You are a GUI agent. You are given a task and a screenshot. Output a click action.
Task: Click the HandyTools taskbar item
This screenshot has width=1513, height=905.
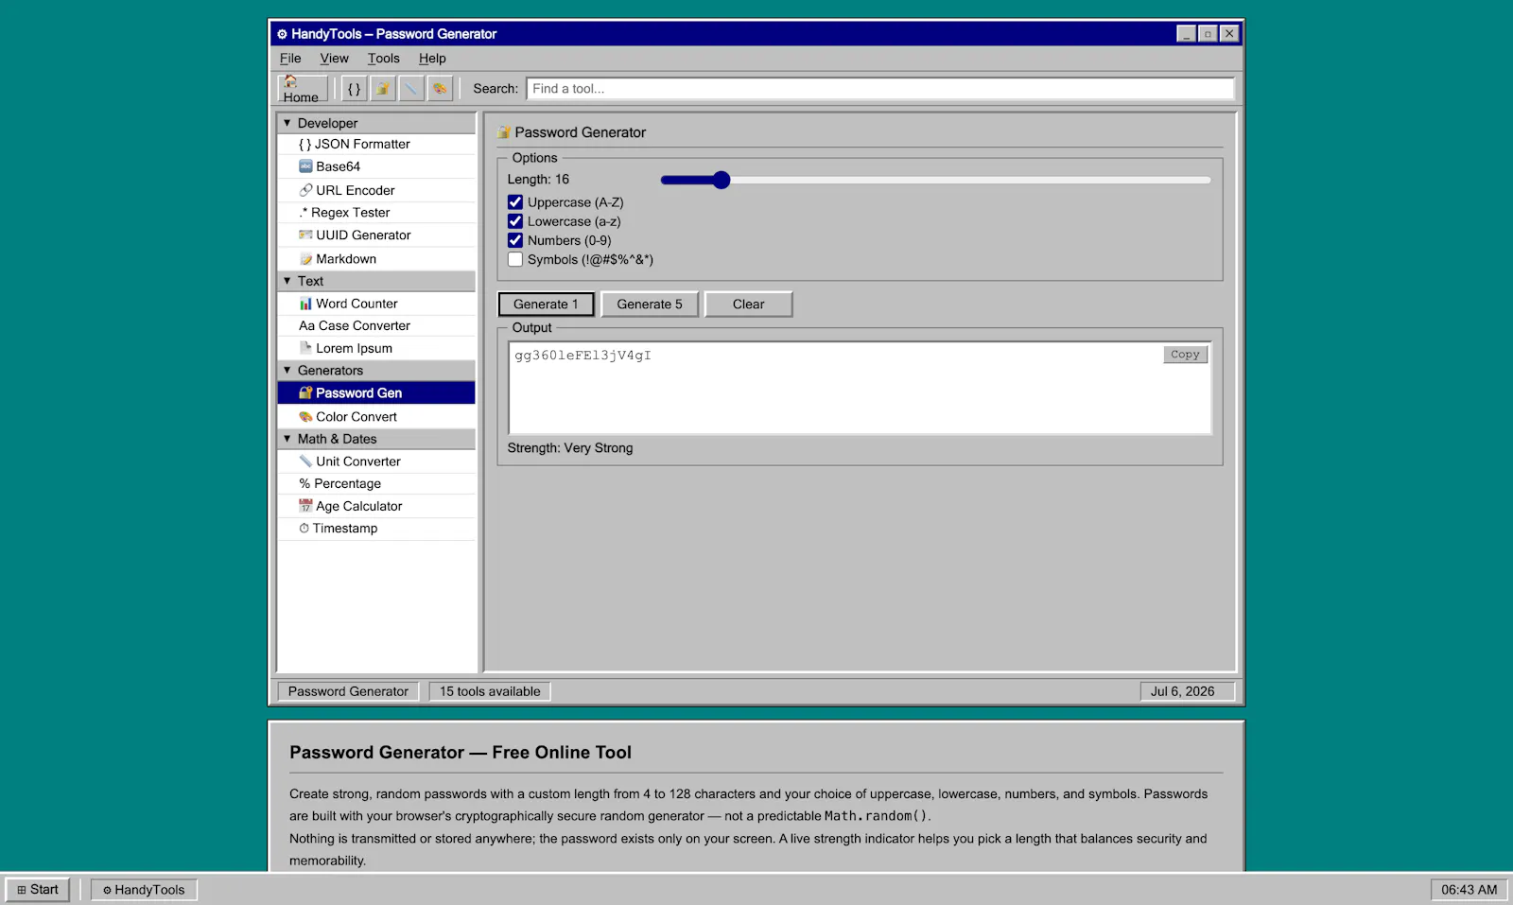144,890
